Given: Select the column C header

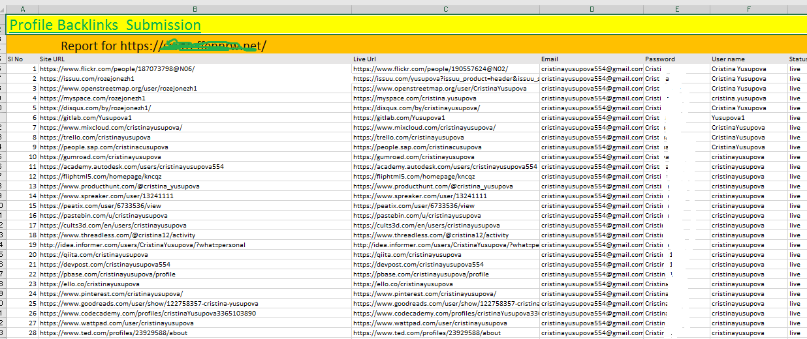Looking at the screenshot, I should coord(445,9).
